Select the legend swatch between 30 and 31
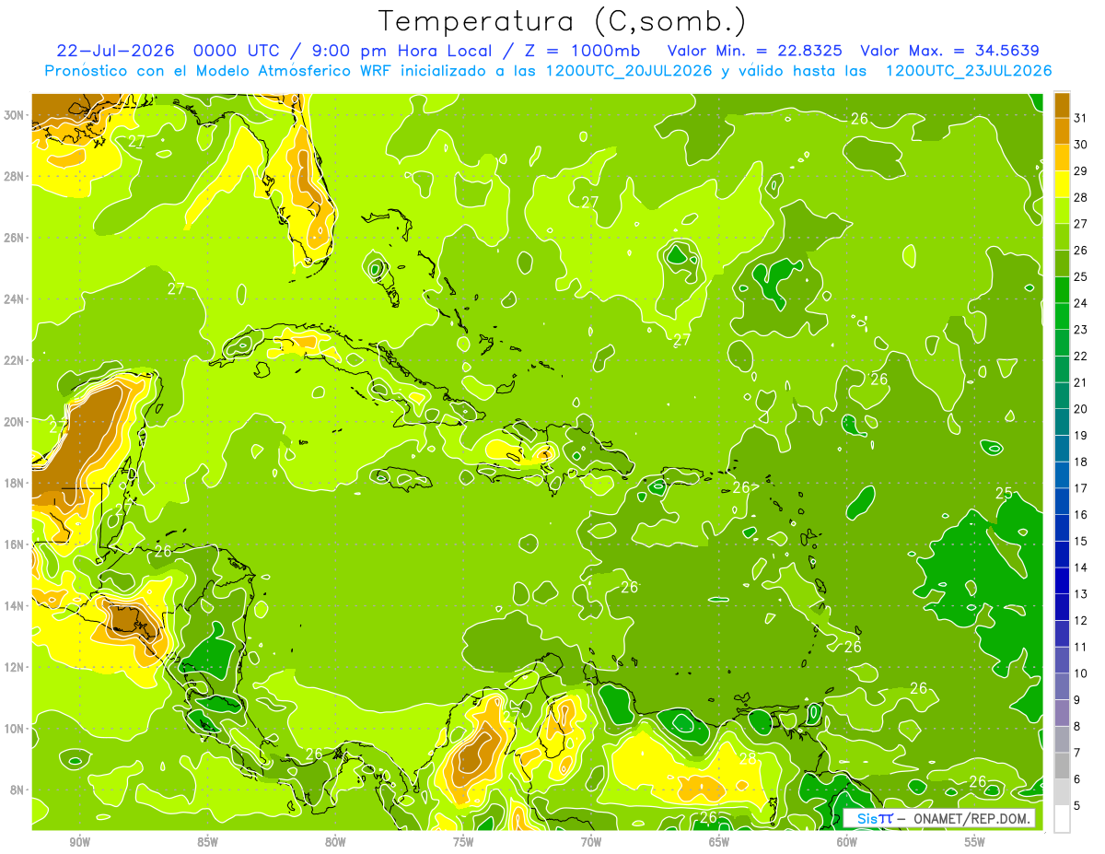This screenshot has height=854, width=1105. (1062, 132)
